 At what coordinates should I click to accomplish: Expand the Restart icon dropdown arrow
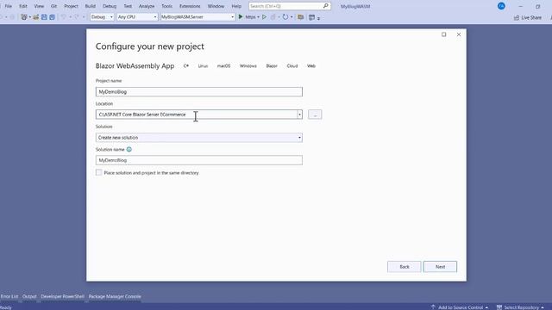click(x=292, y=17)
